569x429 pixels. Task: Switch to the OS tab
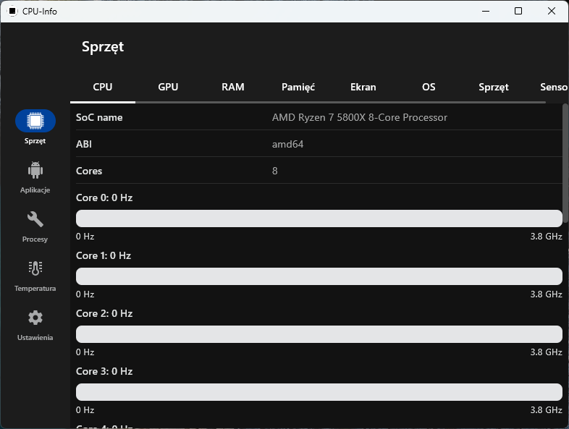429,87
